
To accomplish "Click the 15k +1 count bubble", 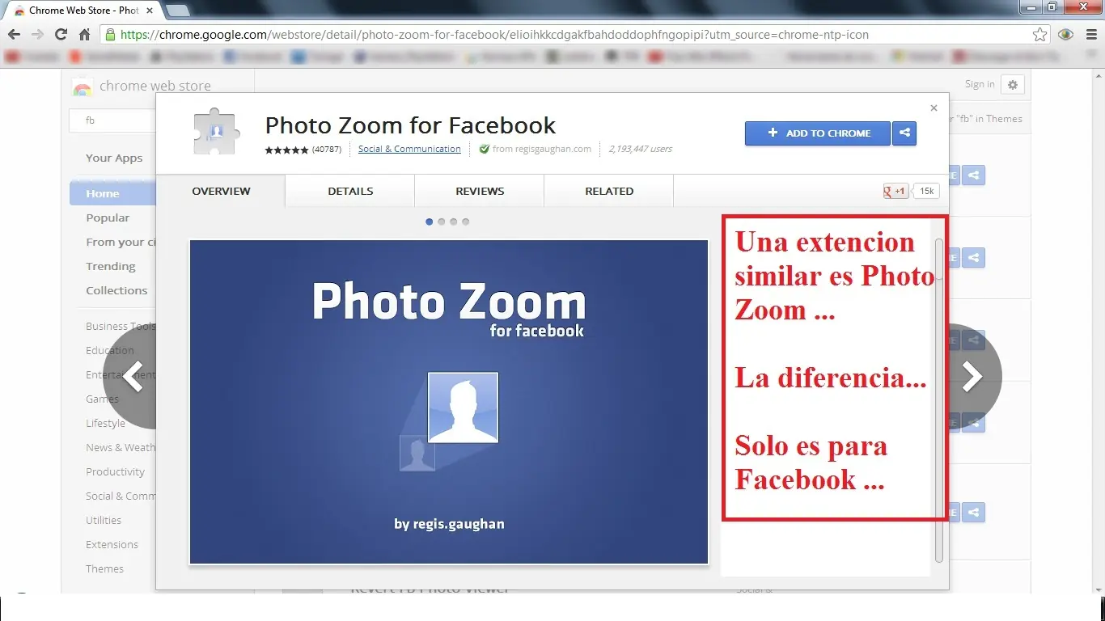I will coord(926,192).
